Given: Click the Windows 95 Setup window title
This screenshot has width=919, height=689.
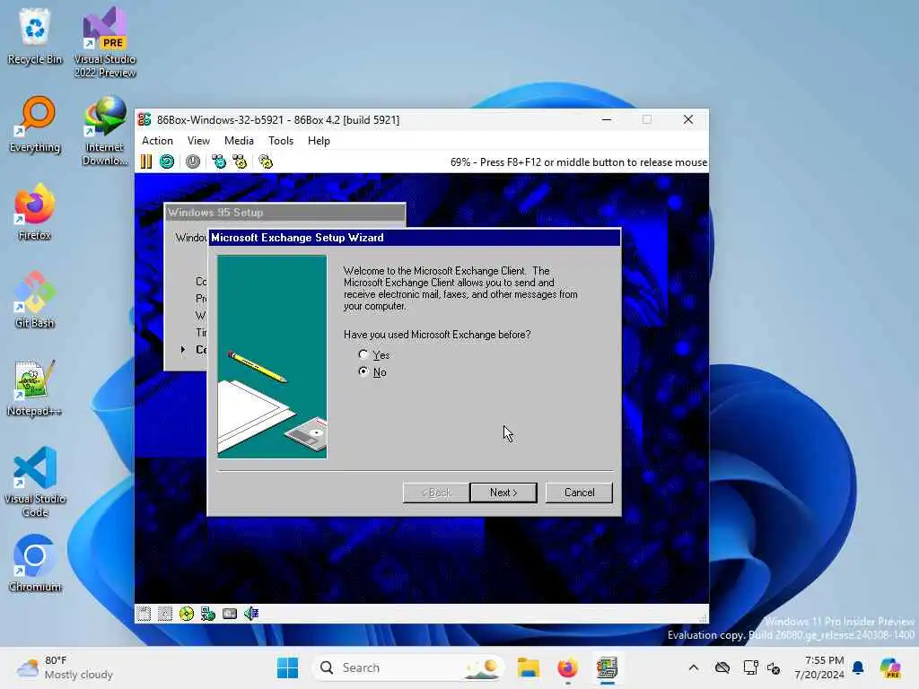Looking at the screenshot, I should [x=215, y=212].
